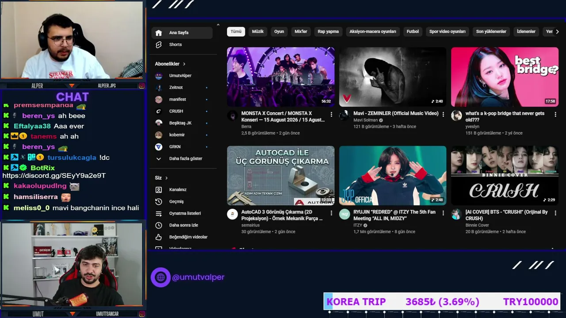
Task: Open options menu for RYUJIN REDRED video
Action: [443, 213]
